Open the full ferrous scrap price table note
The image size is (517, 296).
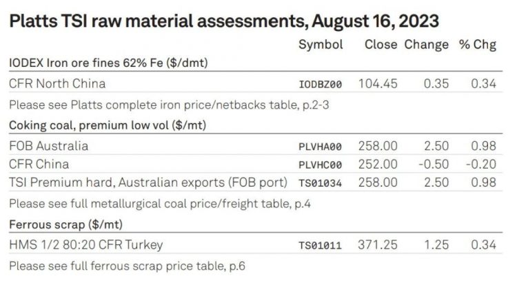[109, 266]
